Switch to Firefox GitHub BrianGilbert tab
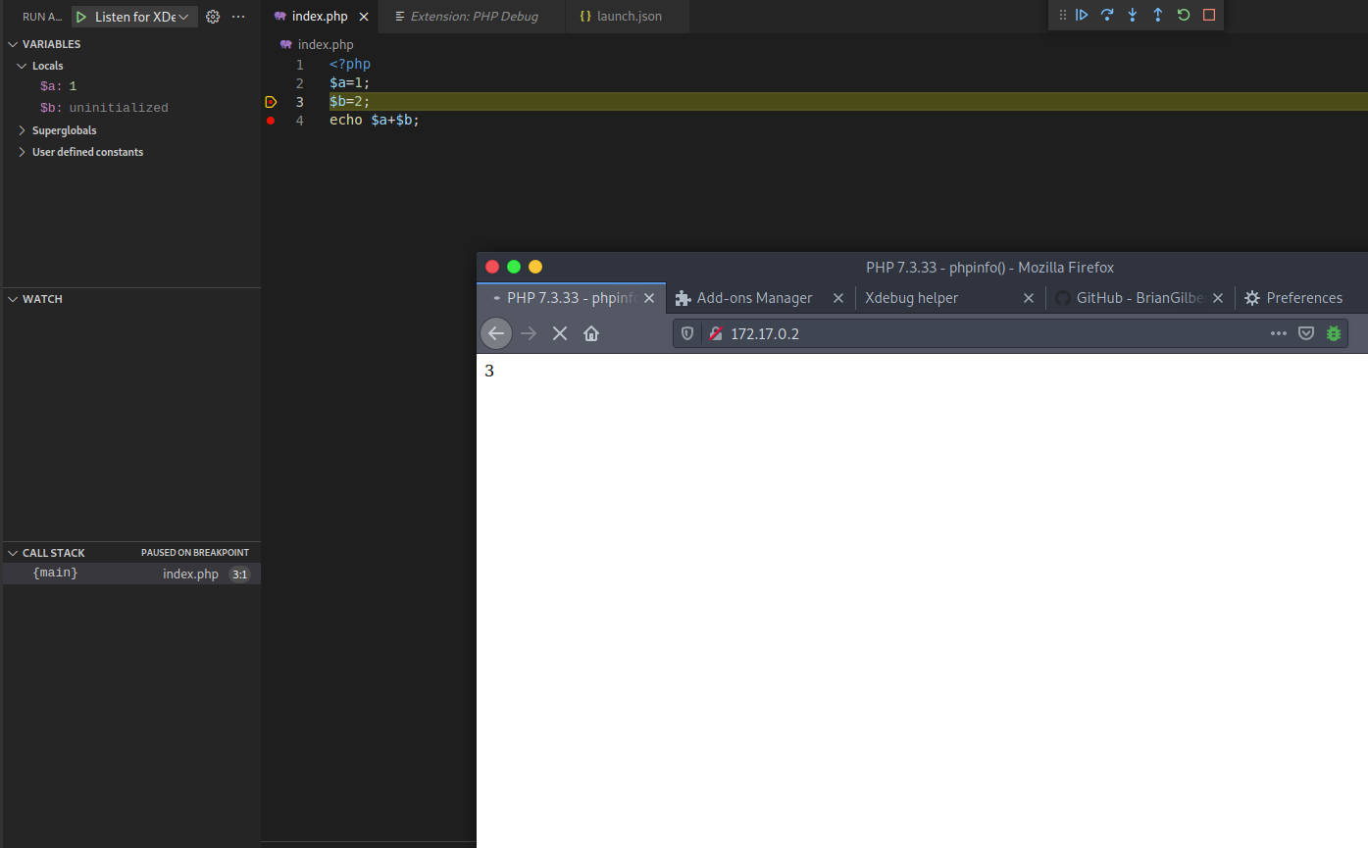This screenshot has height=848, width=1368. pos(1139,298)
